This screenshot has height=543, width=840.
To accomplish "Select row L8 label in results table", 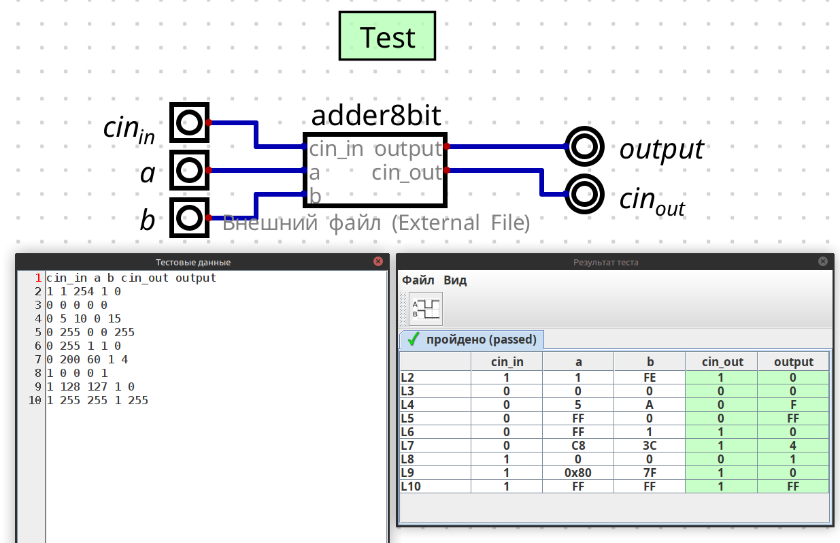I will pos(435,459).
